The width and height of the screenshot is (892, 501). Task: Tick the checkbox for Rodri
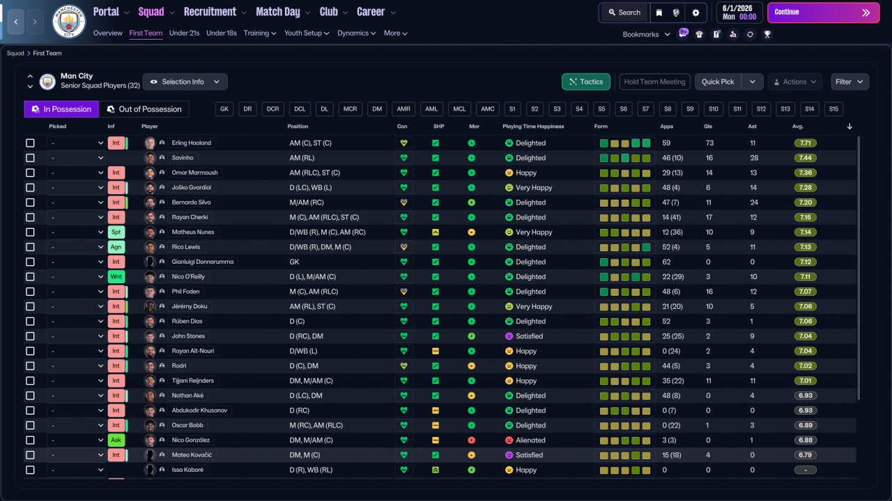pyautogui.click(x=30, y=366)
